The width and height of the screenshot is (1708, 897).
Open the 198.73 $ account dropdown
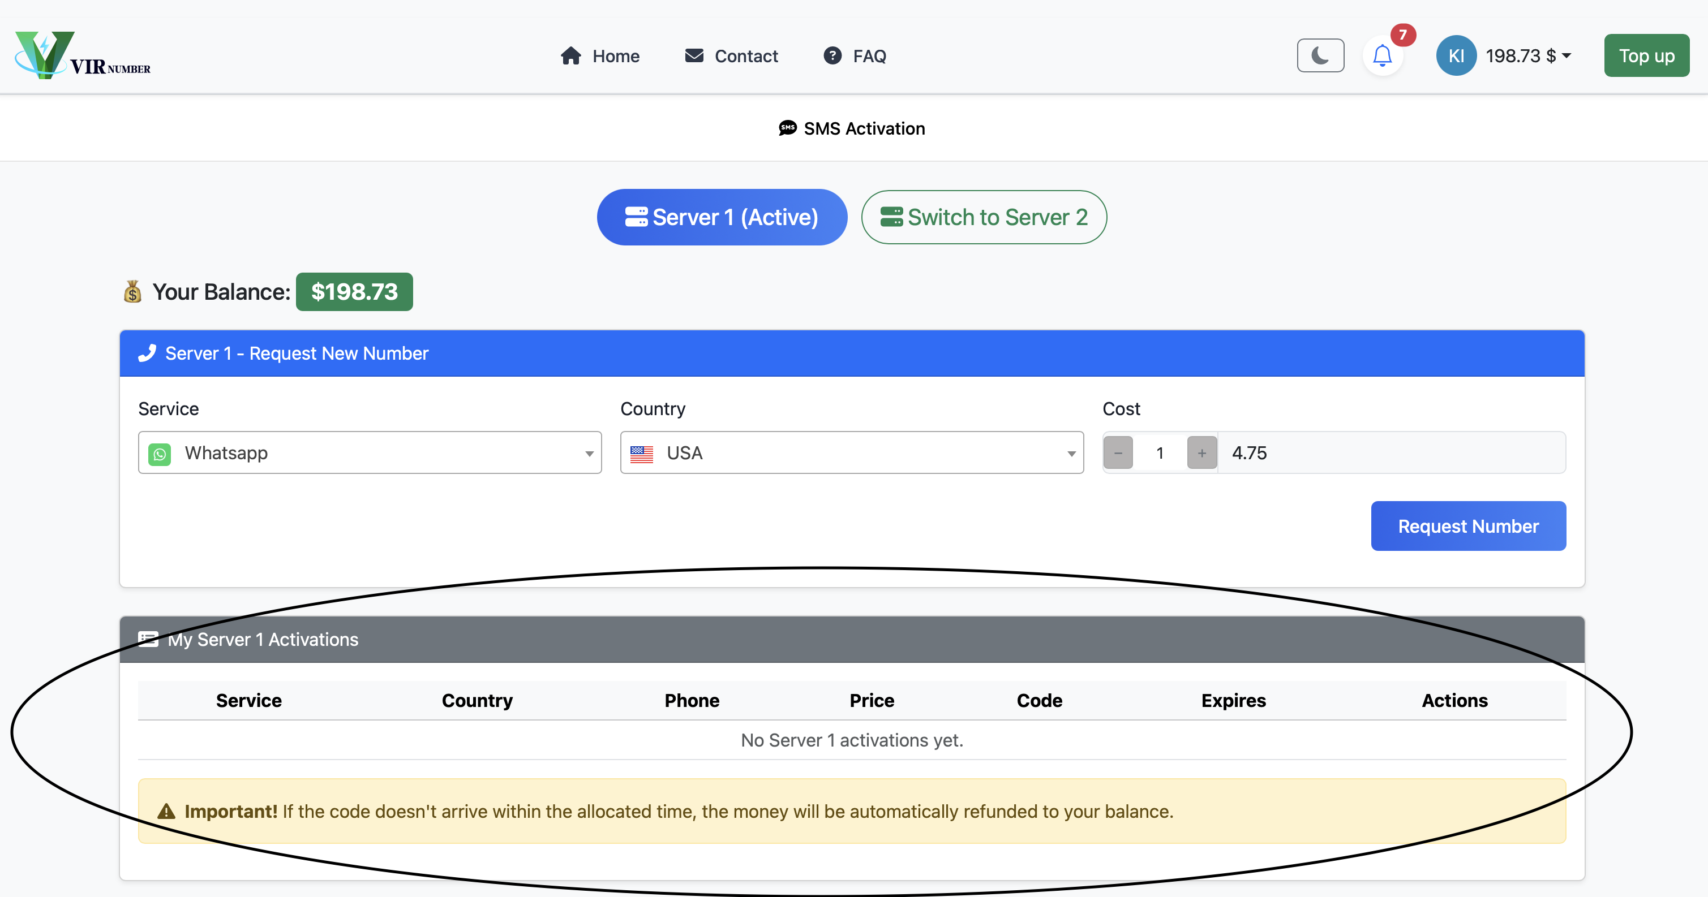[1527, 55]
